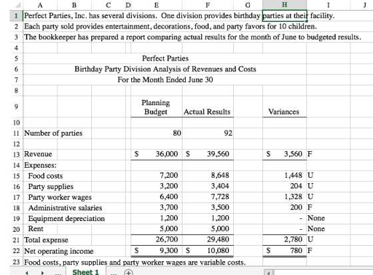Click the 'Equipment depreciation' label
The height and width of the screenshot is (275, 373).
pyautogui.click(x=67, y=218)
